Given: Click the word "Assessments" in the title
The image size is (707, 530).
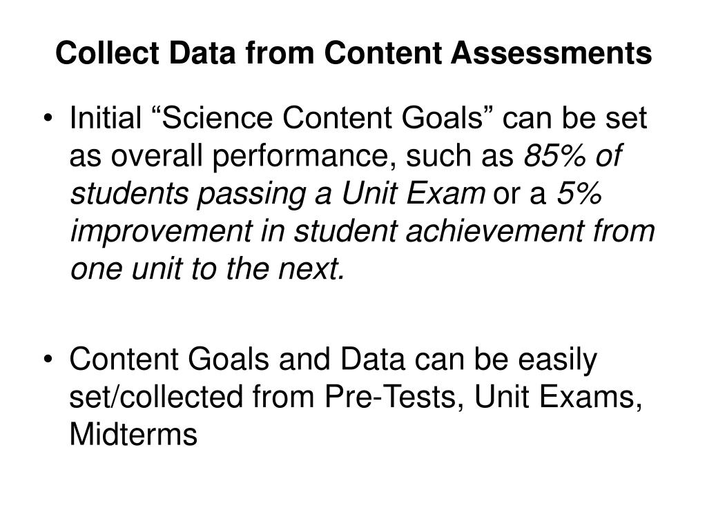Looking at the screenshot, I should pyautogui.click(x=551, y=52).
